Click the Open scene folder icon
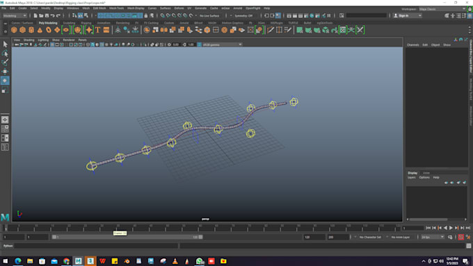Screen dimensions: 473x266 tap(41, 15)
